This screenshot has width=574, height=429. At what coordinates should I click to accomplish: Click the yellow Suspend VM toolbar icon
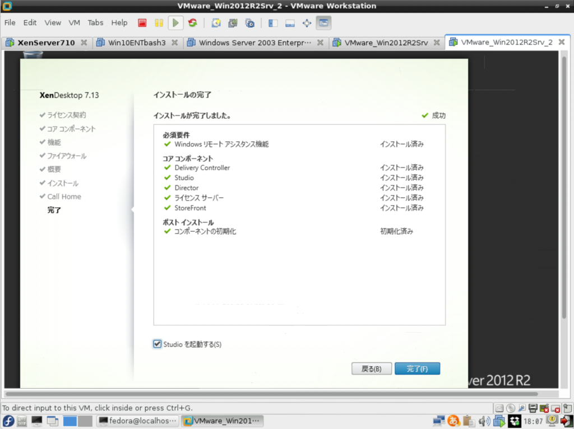pyautogui.click(x=159, y=23)
